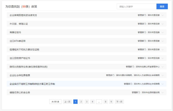Click the 上一页 previous page button

(67, 102)
